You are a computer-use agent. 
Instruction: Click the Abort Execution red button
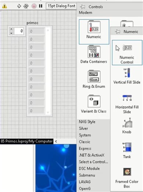point(34,6)
